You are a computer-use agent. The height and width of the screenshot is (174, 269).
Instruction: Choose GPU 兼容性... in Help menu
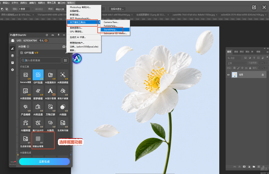click(84, 32)
